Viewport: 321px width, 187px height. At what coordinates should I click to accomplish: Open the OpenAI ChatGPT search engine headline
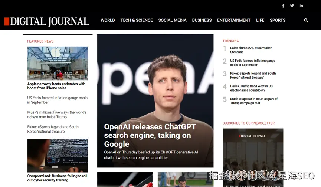click(150, 135)
